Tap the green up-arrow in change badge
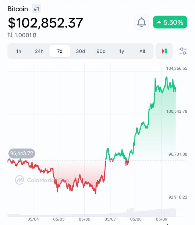Viewport: 195px width, 225px height. [x=159, y=22]
